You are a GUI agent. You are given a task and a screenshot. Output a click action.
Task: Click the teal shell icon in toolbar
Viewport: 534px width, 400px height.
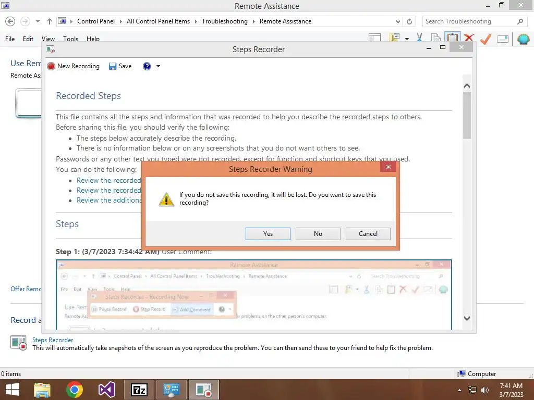pyautogui.click(x=523, y=39)
